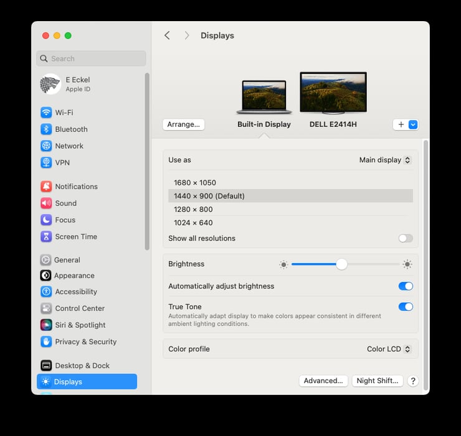Open the add display plus dropdown

click(x=406, y=124)
